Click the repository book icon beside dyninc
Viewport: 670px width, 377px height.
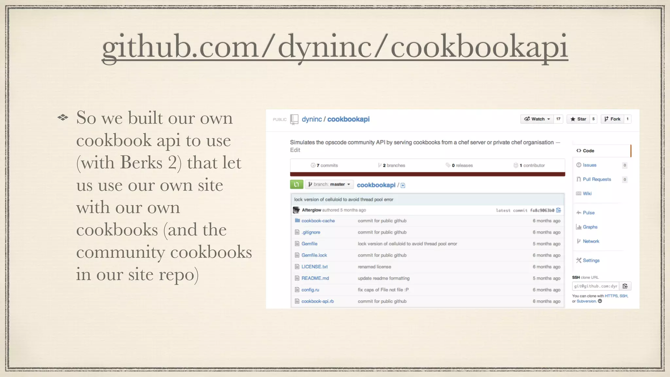click(294, 119)
